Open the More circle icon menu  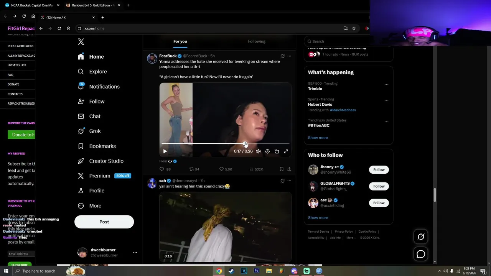(x=81, y=206)
